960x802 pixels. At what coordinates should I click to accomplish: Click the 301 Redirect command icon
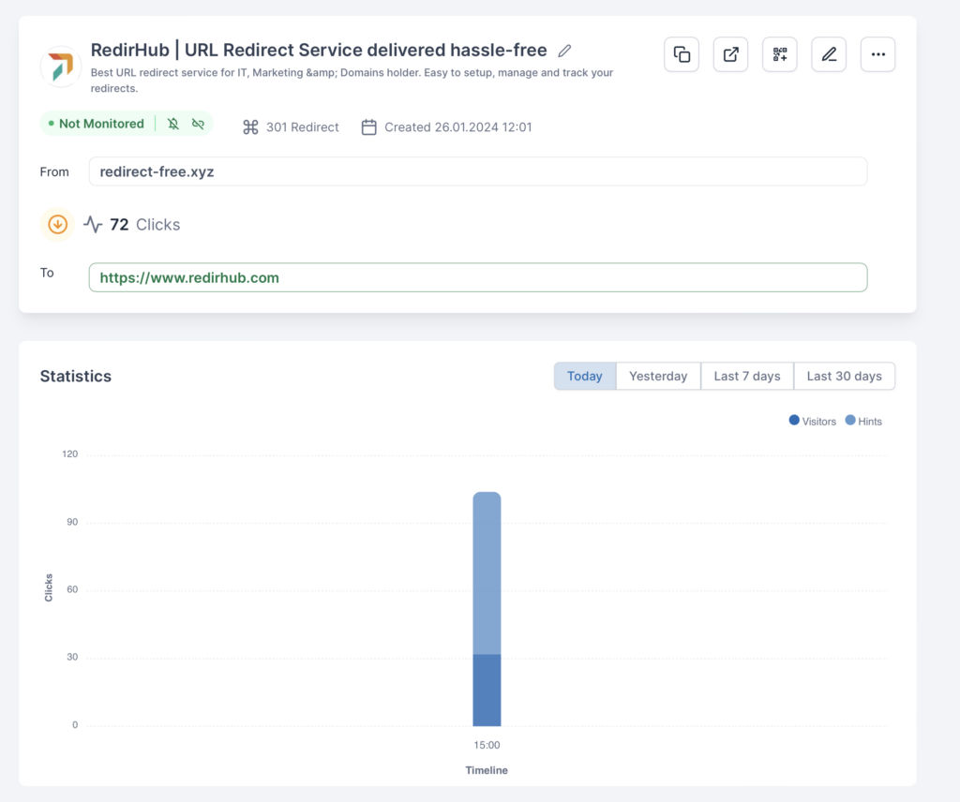tap(250, 127)
